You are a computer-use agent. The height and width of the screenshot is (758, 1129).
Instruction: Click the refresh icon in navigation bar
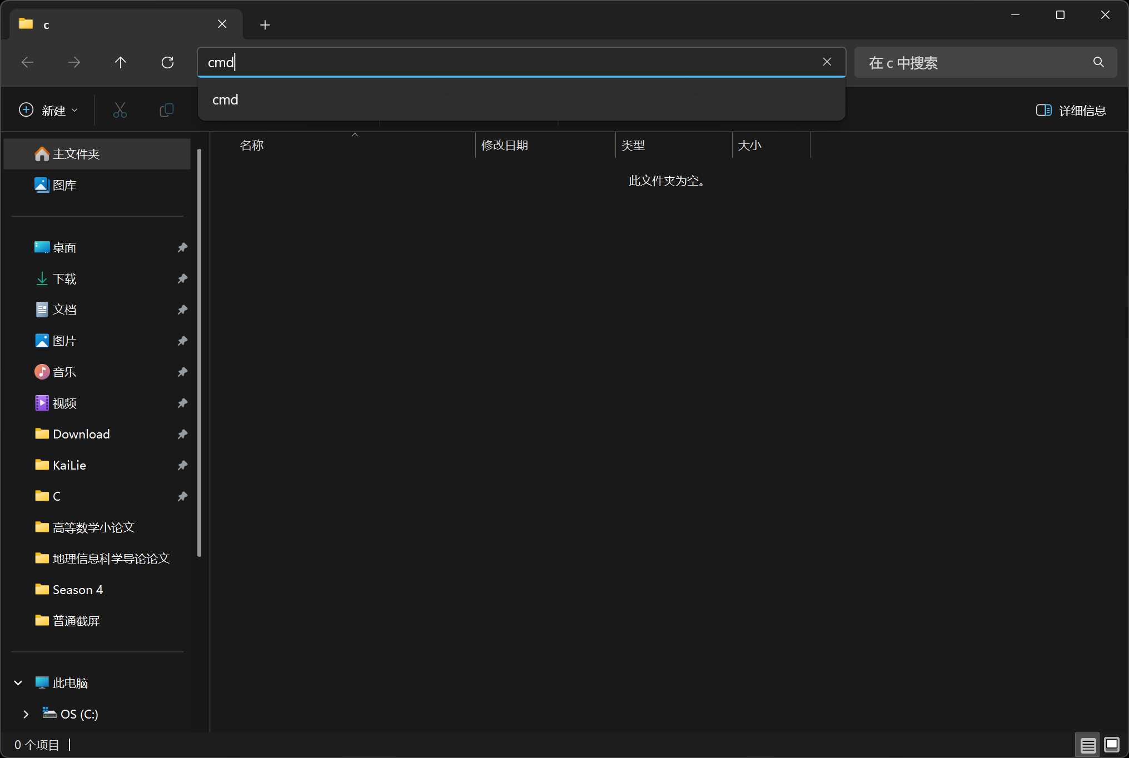pos(167,62)
